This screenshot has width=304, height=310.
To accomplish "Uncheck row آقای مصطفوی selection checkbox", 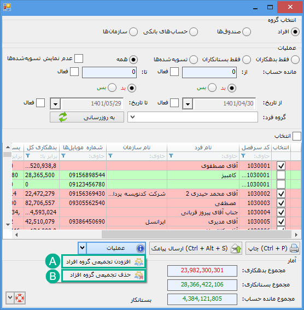I will tap(281, 166).
